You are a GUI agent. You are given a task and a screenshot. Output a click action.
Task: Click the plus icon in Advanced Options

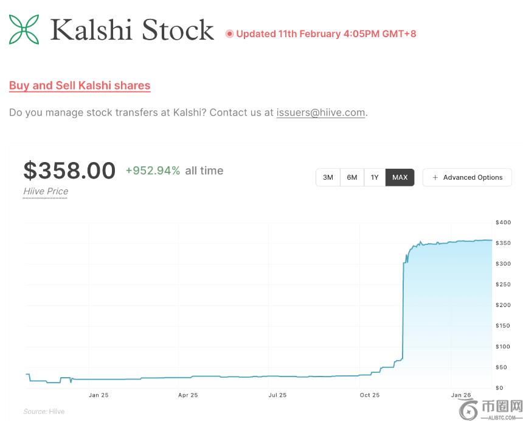435,178
